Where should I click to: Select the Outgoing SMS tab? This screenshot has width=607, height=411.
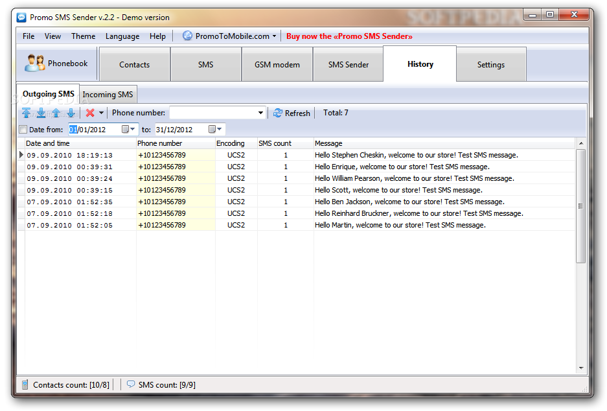point(49,94)
